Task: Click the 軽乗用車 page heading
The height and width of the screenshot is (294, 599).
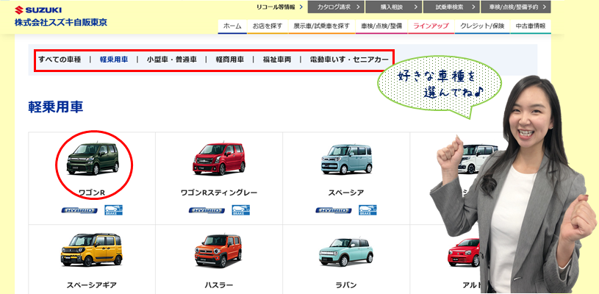Action: click(x=56, y=107)
